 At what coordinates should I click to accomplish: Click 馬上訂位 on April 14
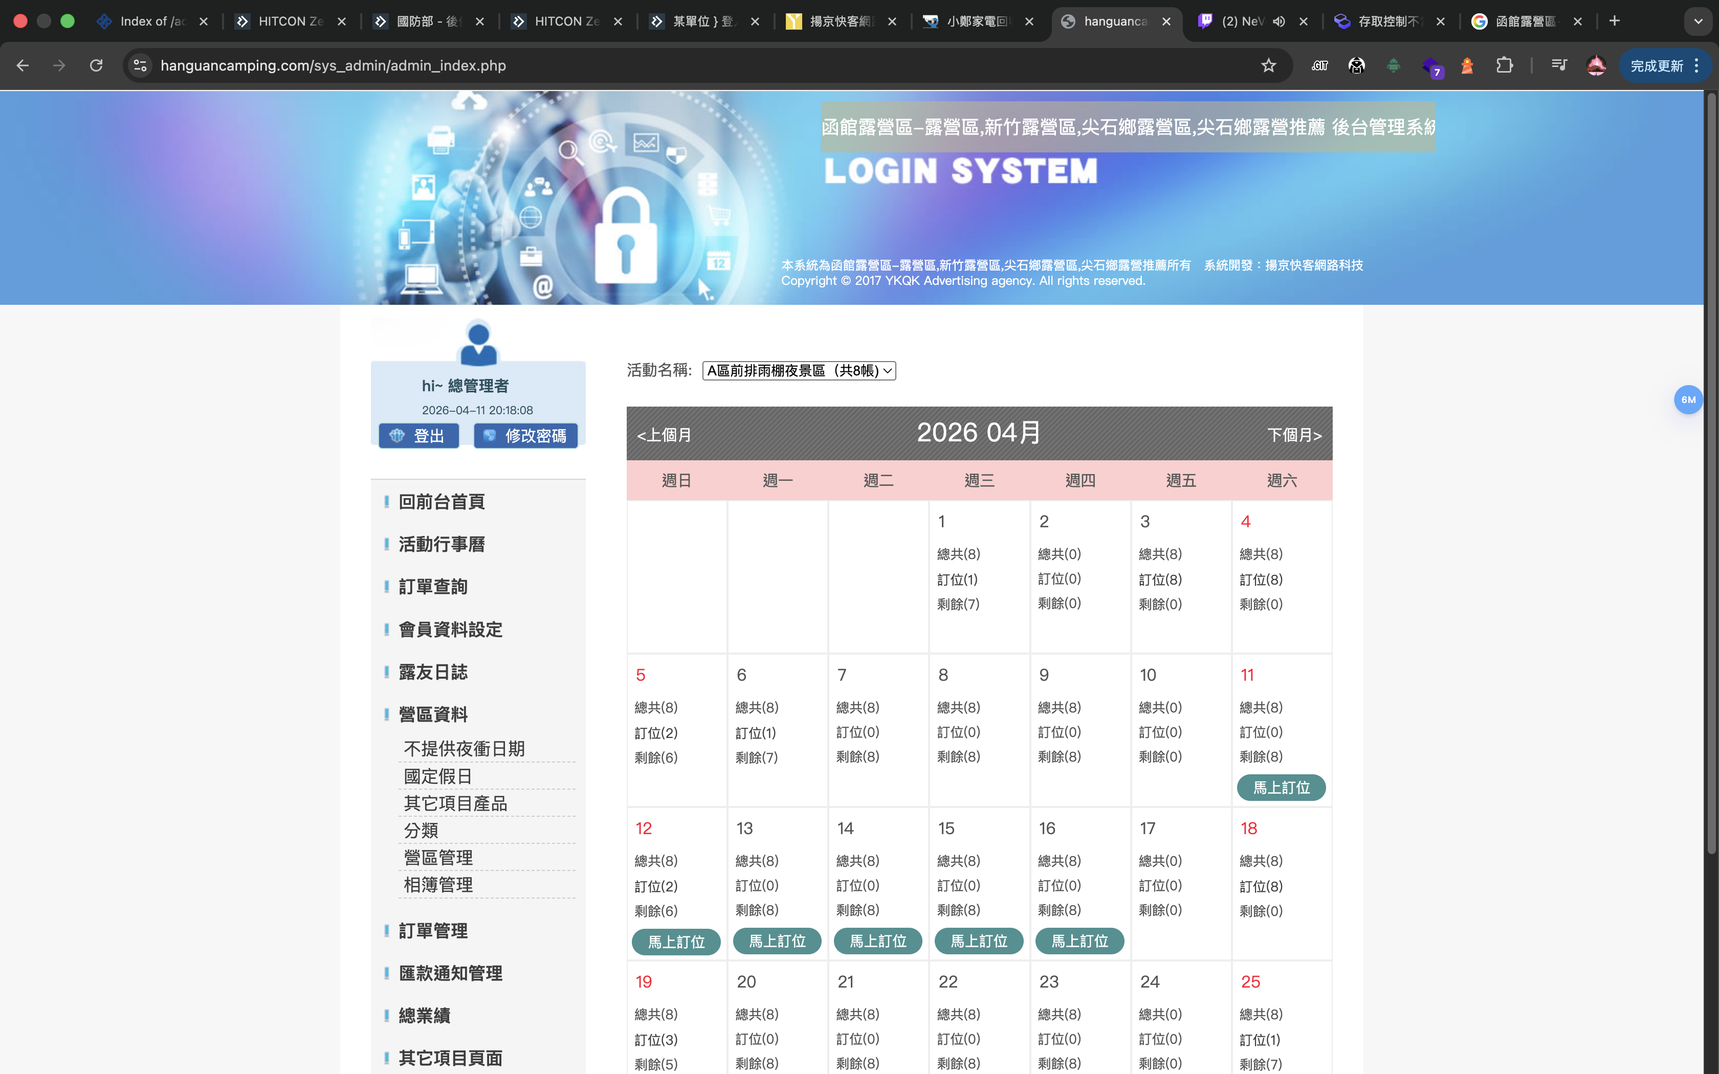coord(878,941)
